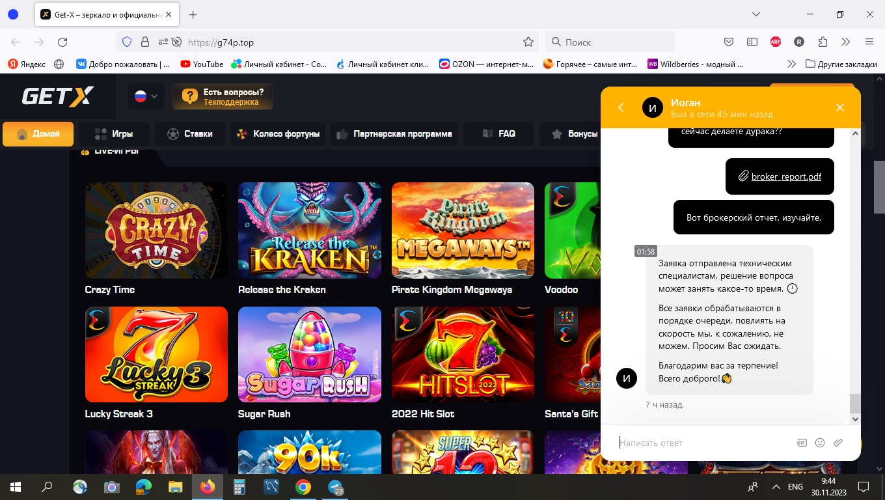
Task: Go to Колесо фортуны tab
Action: pos(278,133)
